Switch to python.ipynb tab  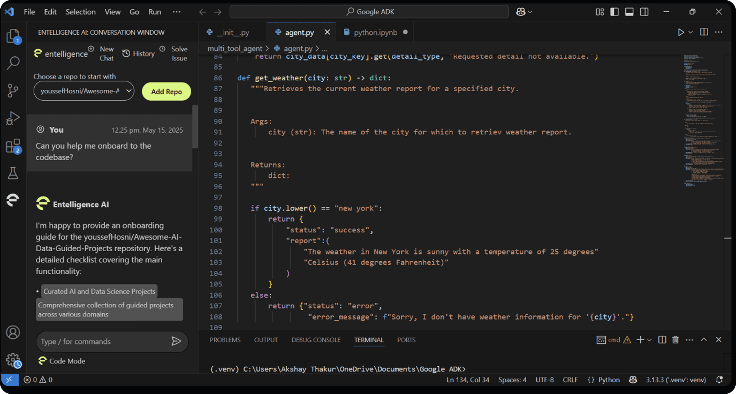click(x=375, y=32)
